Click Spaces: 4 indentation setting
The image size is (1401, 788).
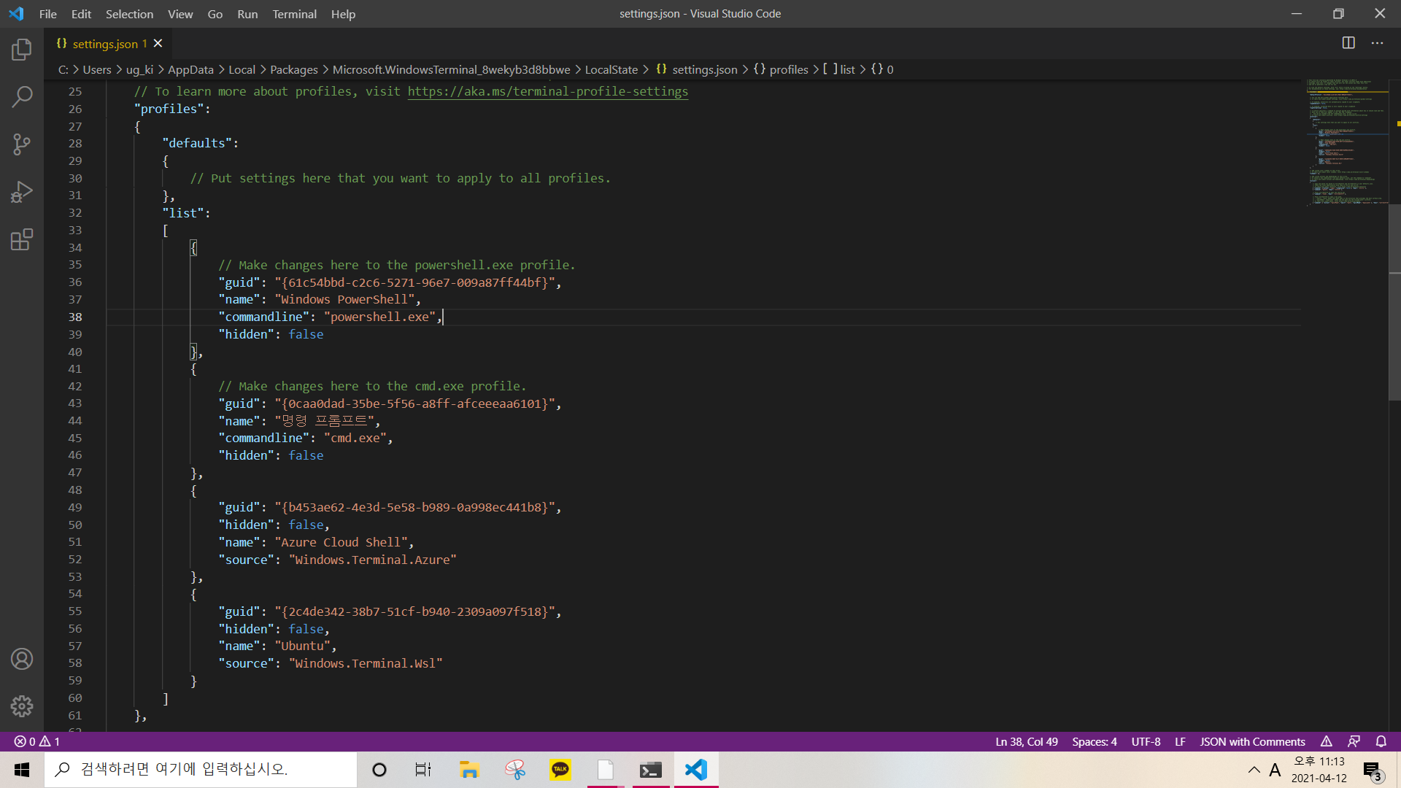(1094, 741)
